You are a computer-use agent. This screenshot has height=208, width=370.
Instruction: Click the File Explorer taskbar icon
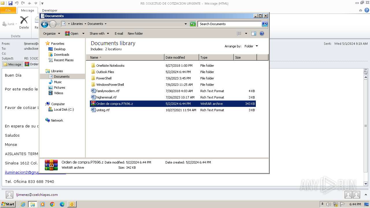(33, 204)
